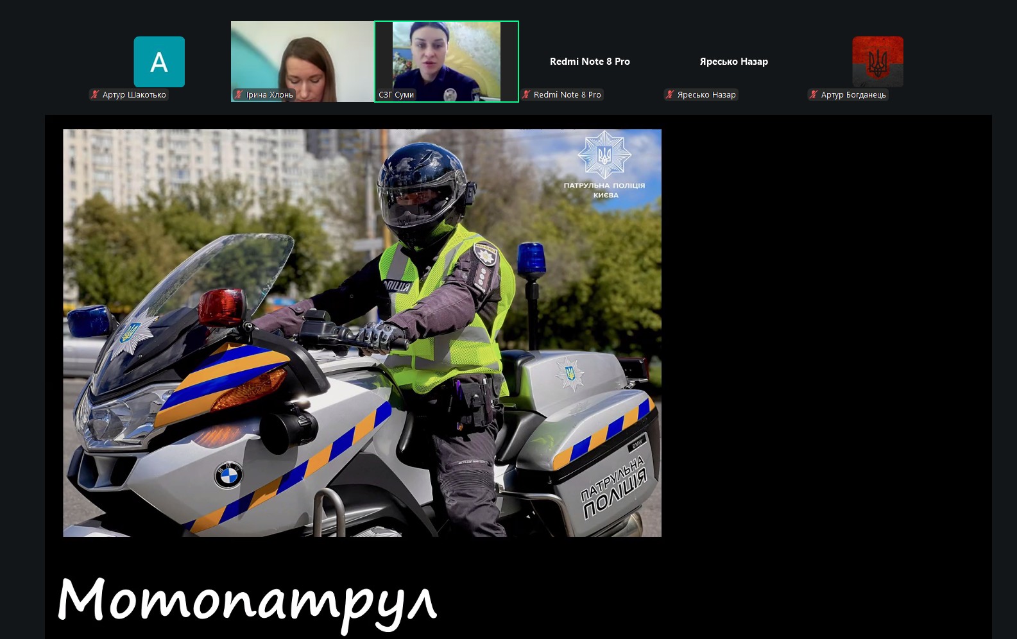Click the blue beacon light on motorcycle rear
Viewport: 1017px width, 639px height.
click(531, 258)
